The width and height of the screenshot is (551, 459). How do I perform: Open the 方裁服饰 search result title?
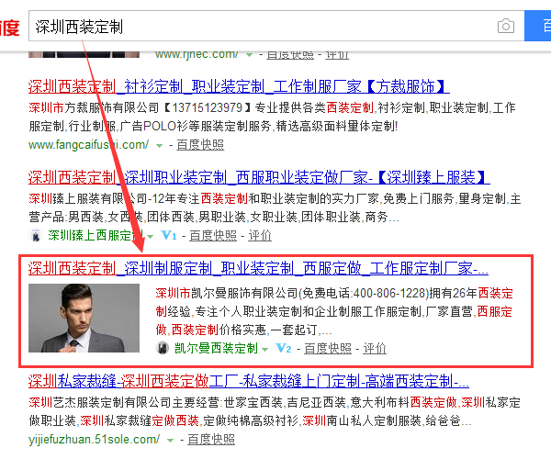(239, 86)
